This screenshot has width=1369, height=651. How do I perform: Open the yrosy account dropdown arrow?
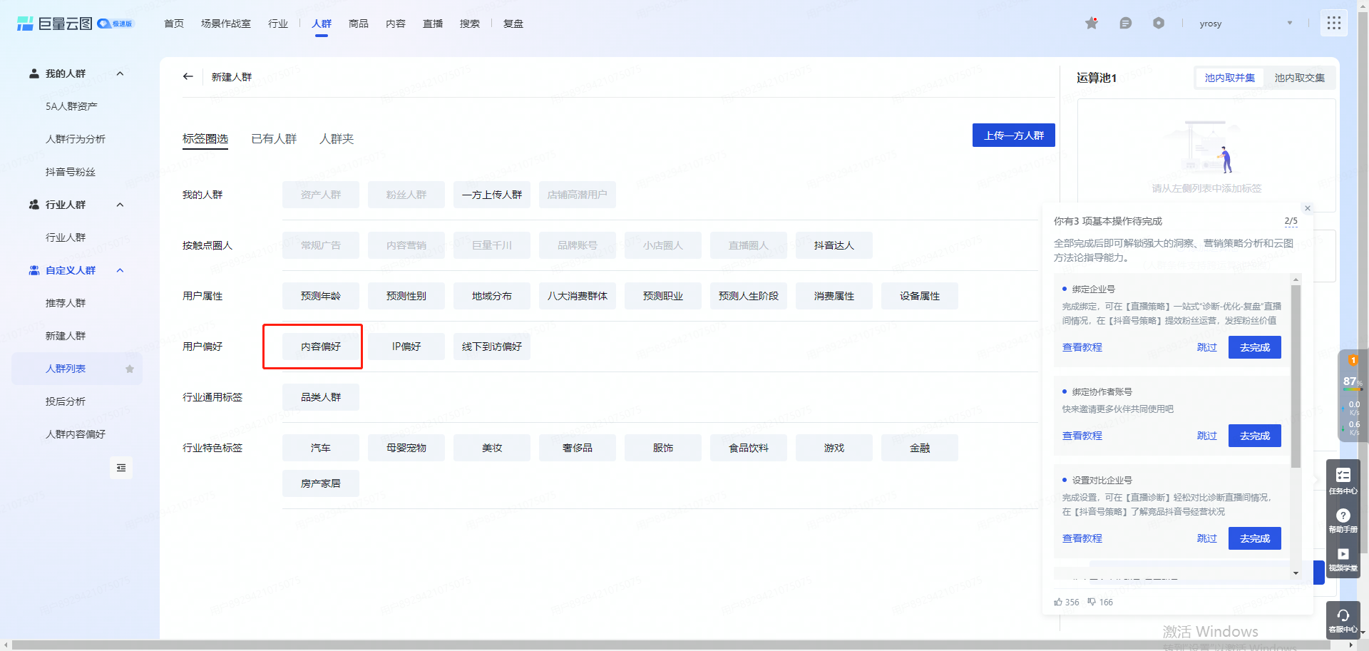pos(1290,24)
